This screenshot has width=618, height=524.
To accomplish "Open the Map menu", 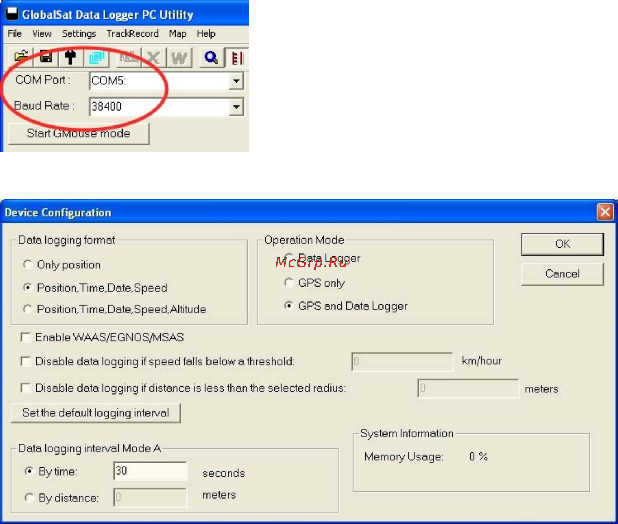I will (178, 34).
